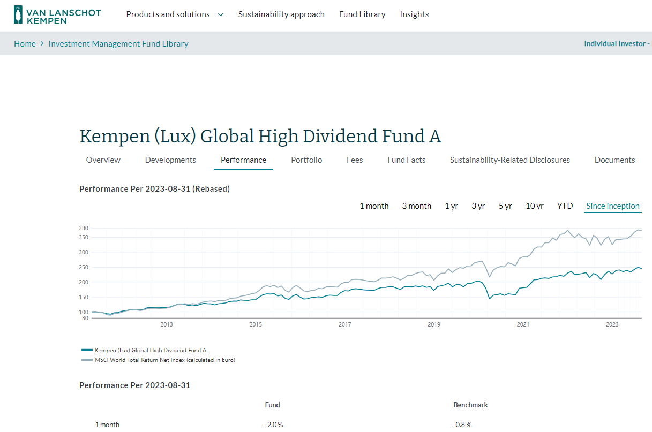The height and width of the screenshot is (432, 652).
Task: Toggle MSCI World Total Return Net Index legend
Action: [165, 360]
